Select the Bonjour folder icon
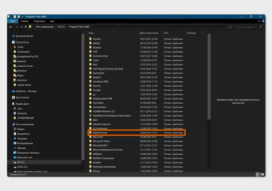This screenshot has width=272, height=191. pyautogui.click(x=90, y=47)
